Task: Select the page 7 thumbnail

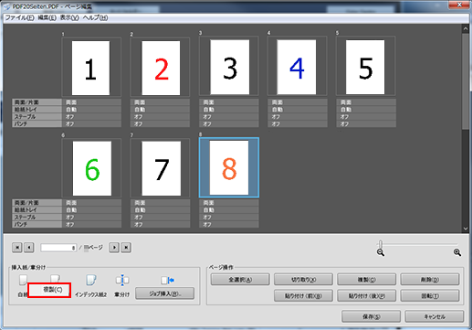Action: click(x=161, y=168)
